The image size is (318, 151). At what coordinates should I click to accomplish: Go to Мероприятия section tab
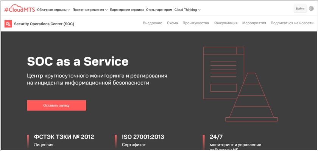pyautogui.click(x=254, y=23)
